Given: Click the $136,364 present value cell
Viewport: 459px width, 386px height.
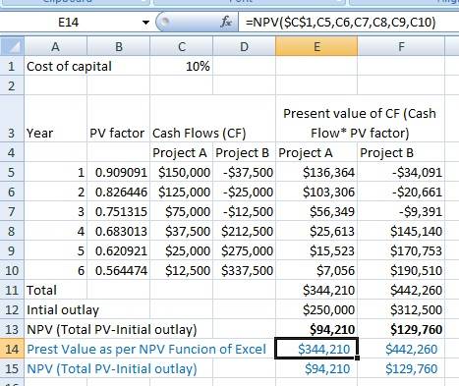Looking at the screenshot, I should [x=316, y=172].
